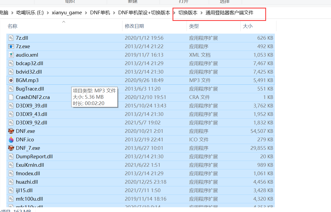Viewport: 331px width, 212px height.
Task: Select file name mfc100u.dll
Action: 29,199
